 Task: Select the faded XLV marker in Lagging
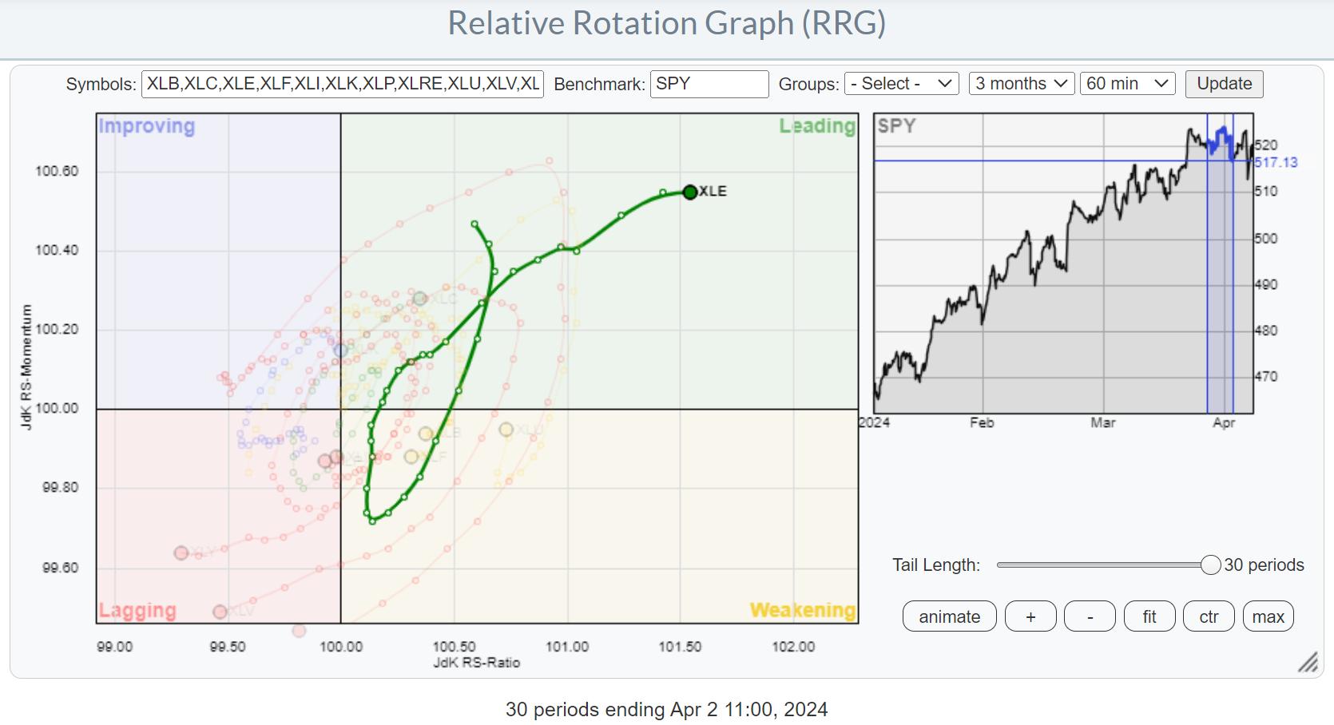220,612
